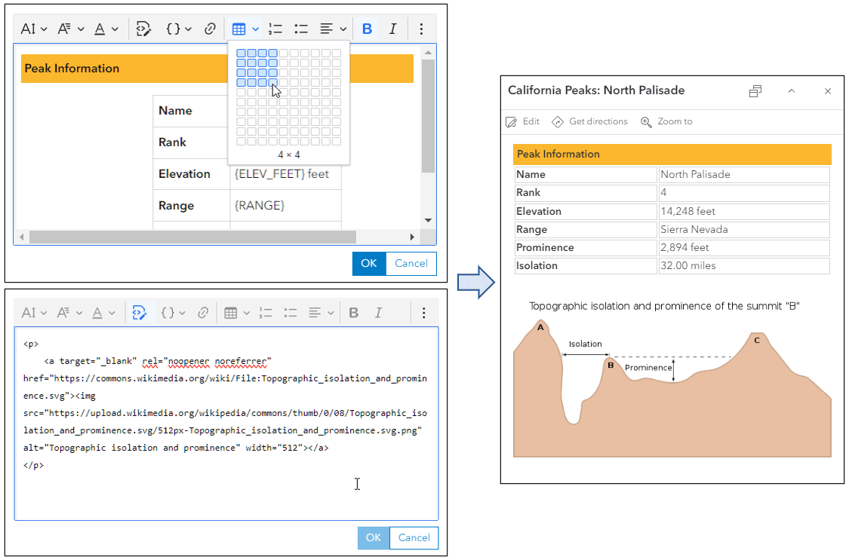Insert numbered list in bottom editor
The image size is (849, 560).
click(266, 313)
